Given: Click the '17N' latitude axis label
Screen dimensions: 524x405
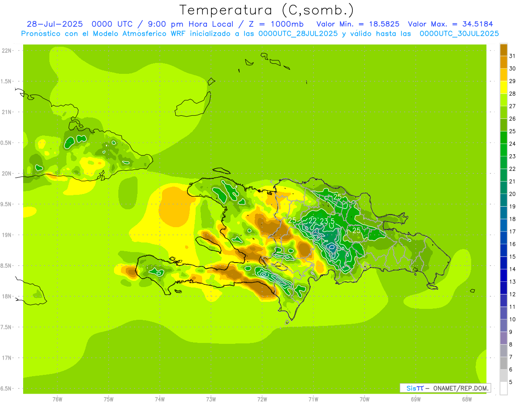Looking at the screenshot, I should tap(7, 358).
